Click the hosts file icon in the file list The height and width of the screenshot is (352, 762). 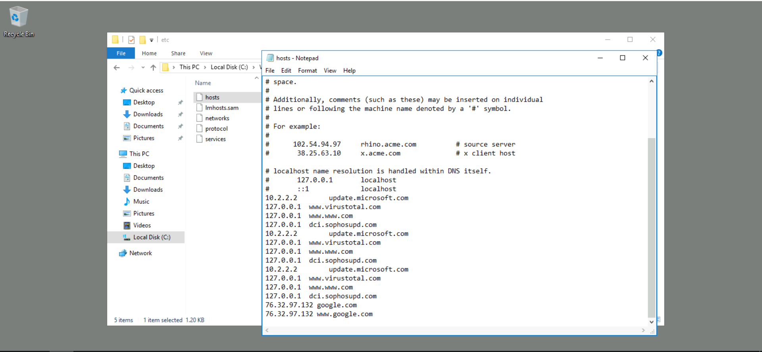coord(199,97)
